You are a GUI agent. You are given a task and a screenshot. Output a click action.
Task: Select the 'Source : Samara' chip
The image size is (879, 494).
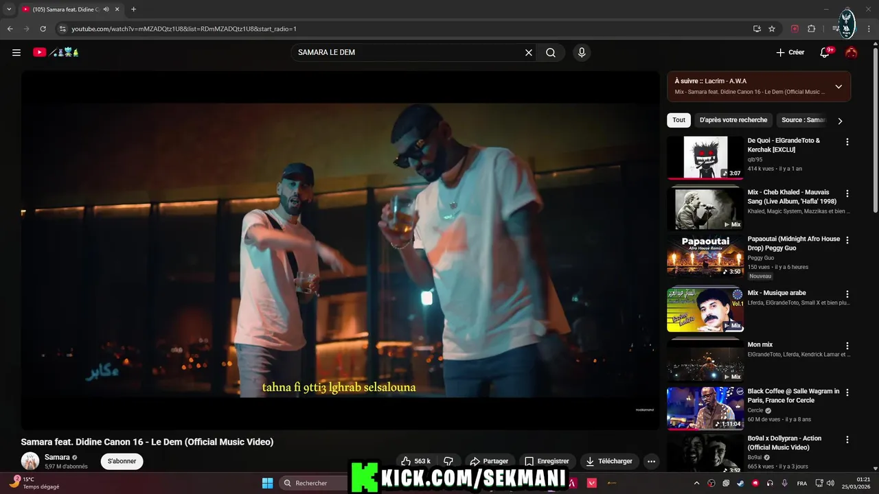click(x=803, y=120)
